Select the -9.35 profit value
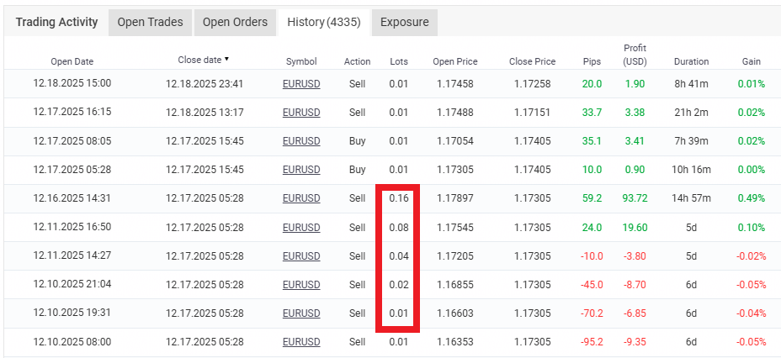The height and width of the screenshot is (358, 781). coord(635,342)
